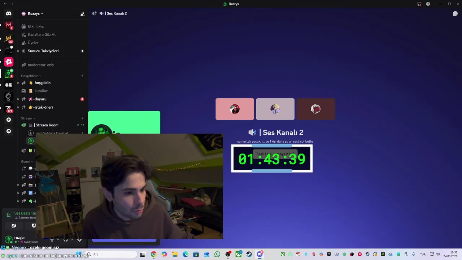Image resolution: width=462 pixels, height=260 pixels.
Task: Toggle microphone mute in user panel
Action: [x=52, y=239]
